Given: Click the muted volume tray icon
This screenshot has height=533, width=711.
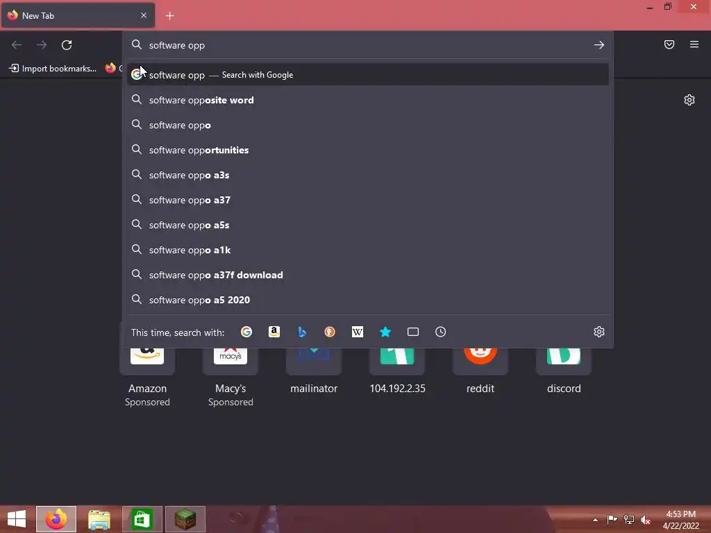Looking at the screenshot, I should pyautogui.click(x=646, y=520).
